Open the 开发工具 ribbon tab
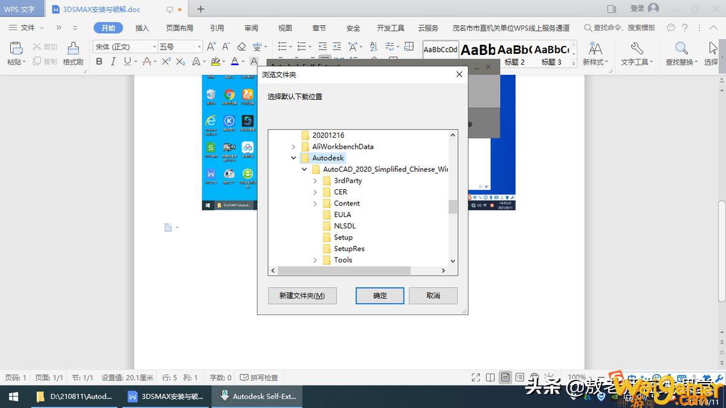Image resolution: width=726 pixels, height=408 pixels. 390,28
